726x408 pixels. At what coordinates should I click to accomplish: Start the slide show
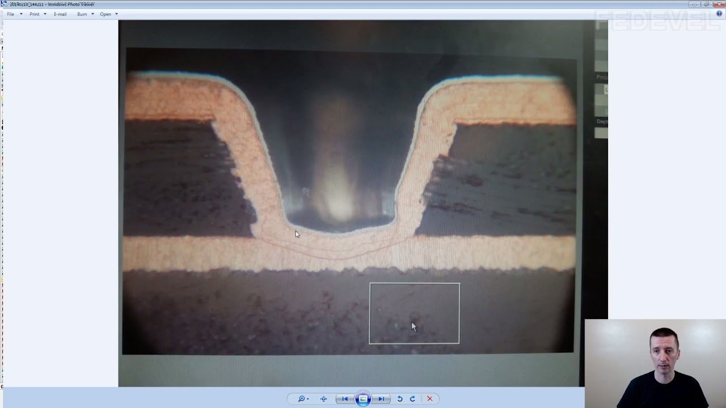(x=363, y=399)
